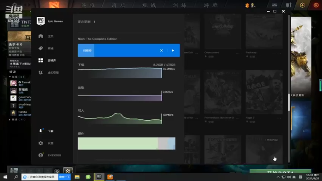This screenshot has width=322, height=181.
Task: Open the taskbar clock and date
Action: (313, 177)
